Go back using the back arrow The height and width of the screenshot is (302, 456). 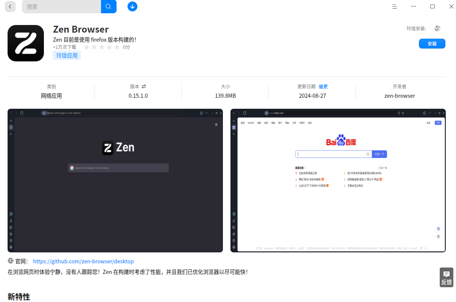click(x=10, y=6)
